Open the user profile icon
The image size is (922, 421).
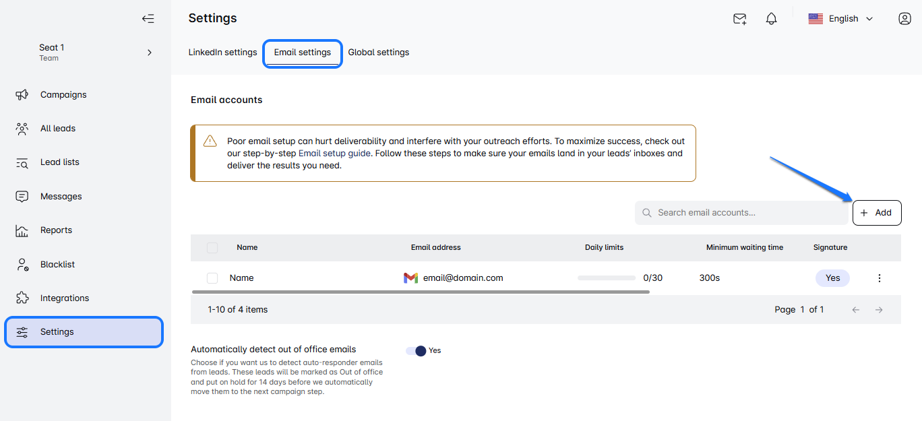click(904, 19)
